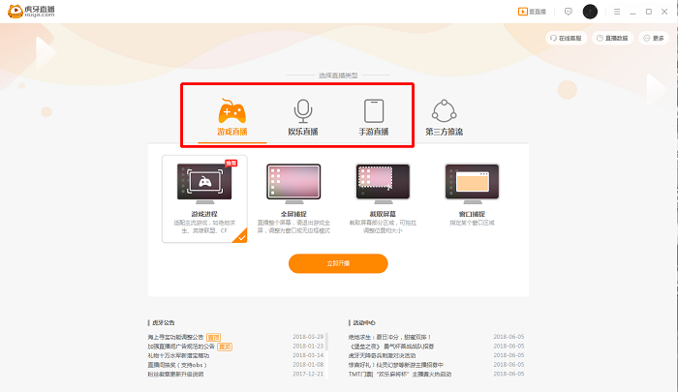The image size is (678, 392).
Task: Click the 2017-12-21 date in announcements
Action: click(308, 374)
